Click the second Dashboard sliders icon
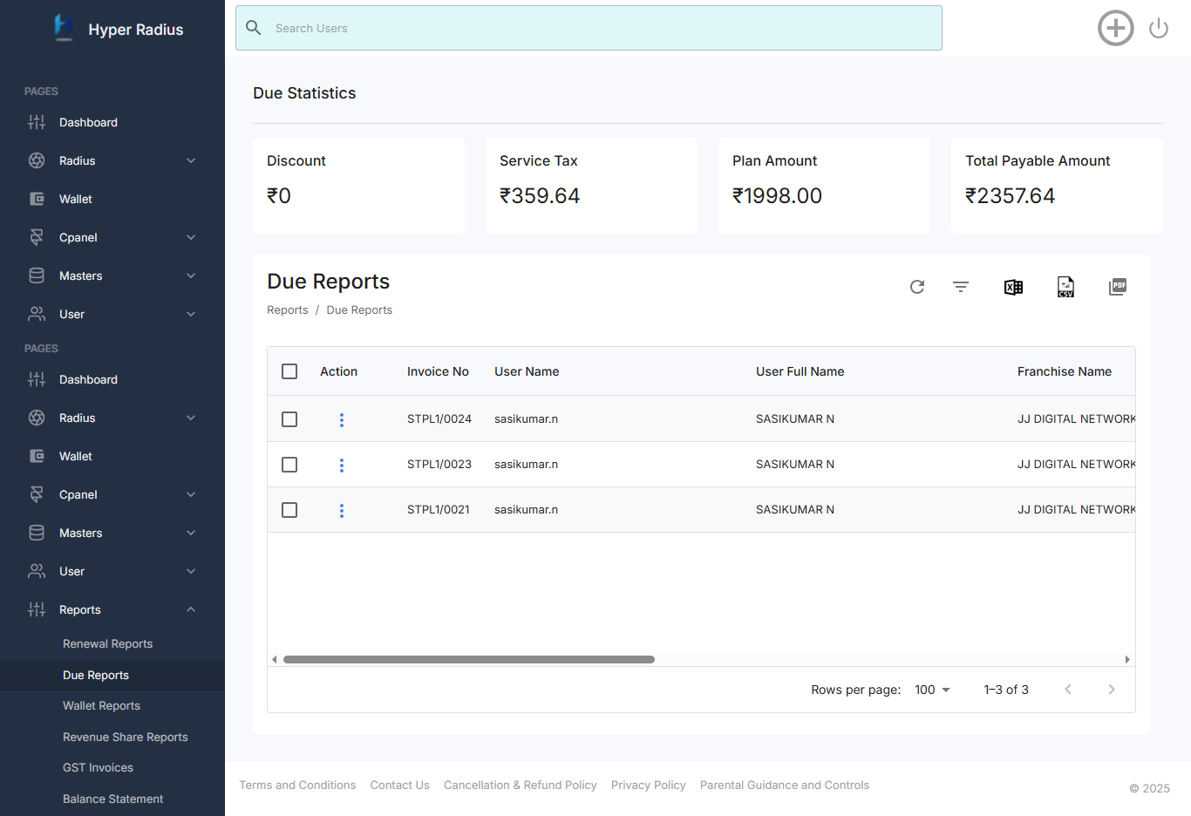This screenshot has width=1191, height=816. point(37,379)
